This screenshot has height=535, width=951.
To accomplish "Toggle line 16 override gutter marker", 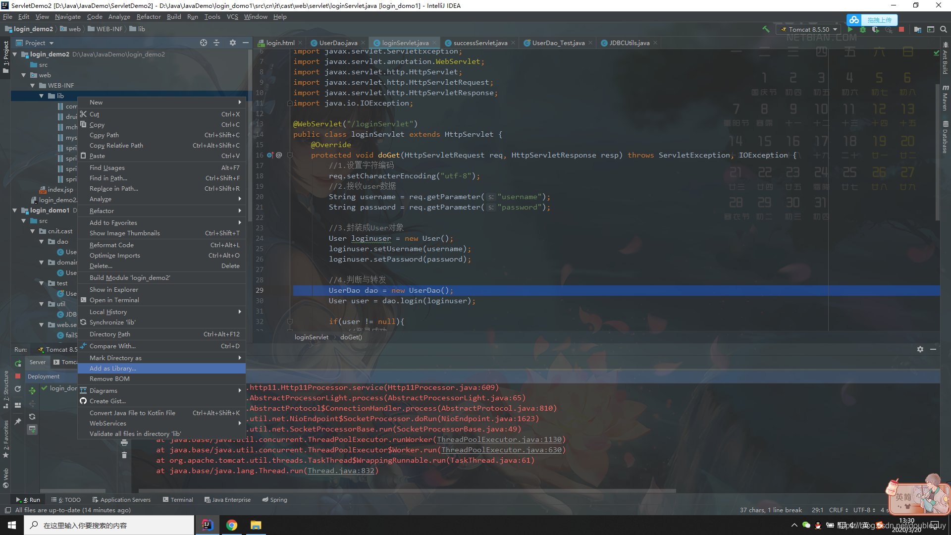I will (270, 155).
